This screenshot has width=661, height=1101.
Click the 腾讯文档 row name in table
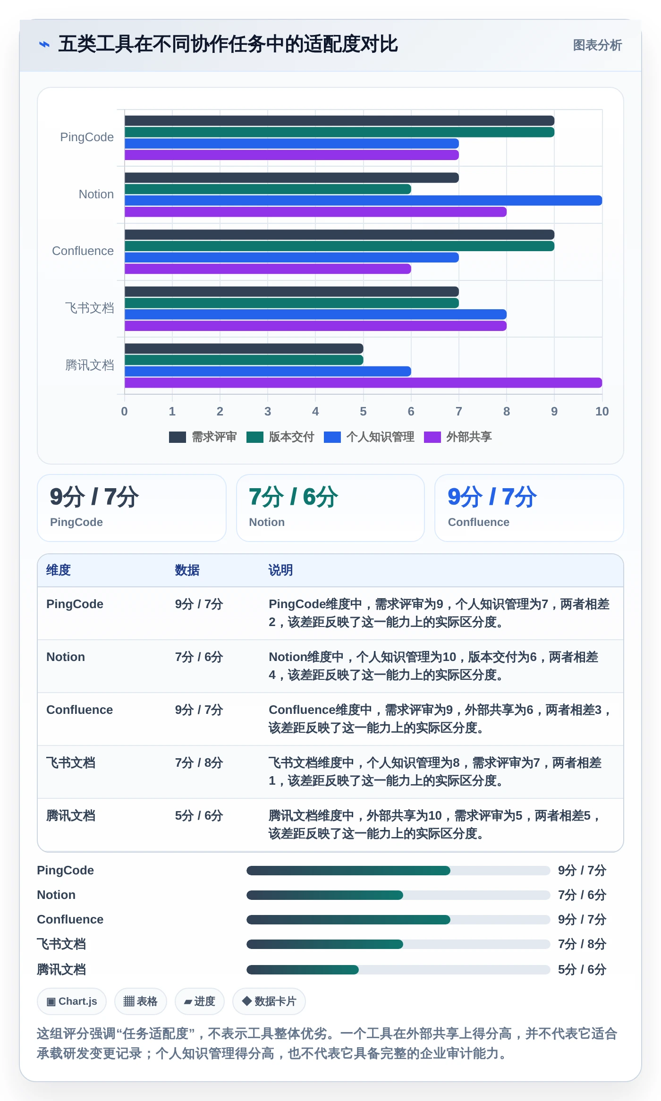click(71, 816)
